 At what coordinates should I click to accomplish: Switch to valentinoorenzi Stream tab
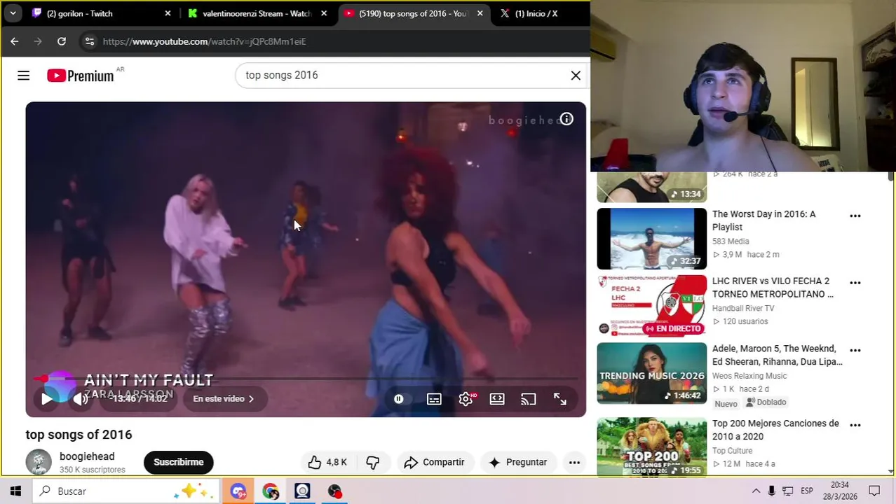[256, 13]
